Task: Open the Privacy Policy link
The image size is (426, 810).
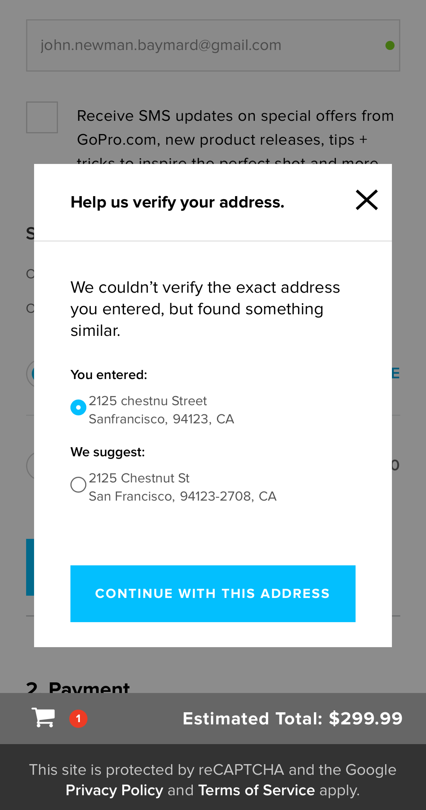Action: click(114, 790)
